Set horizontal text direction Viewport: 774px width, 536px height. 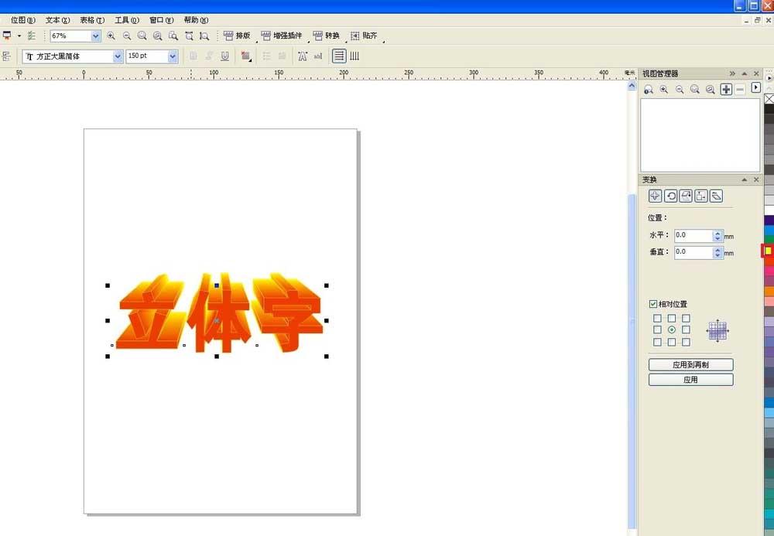tap(339, 56)
